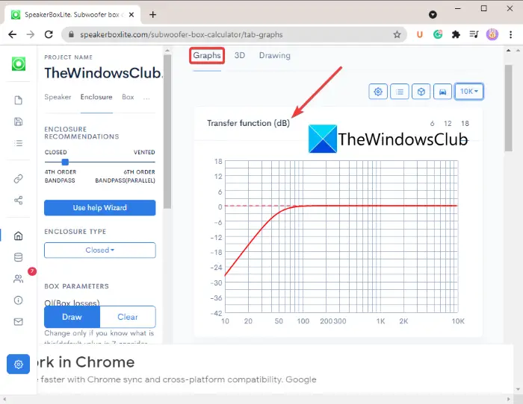The width and height of the screenshot is (523, 404).
Task: Click the SpeakerBoxLite green logo in sidebar
Action: (x=19, y=63)
